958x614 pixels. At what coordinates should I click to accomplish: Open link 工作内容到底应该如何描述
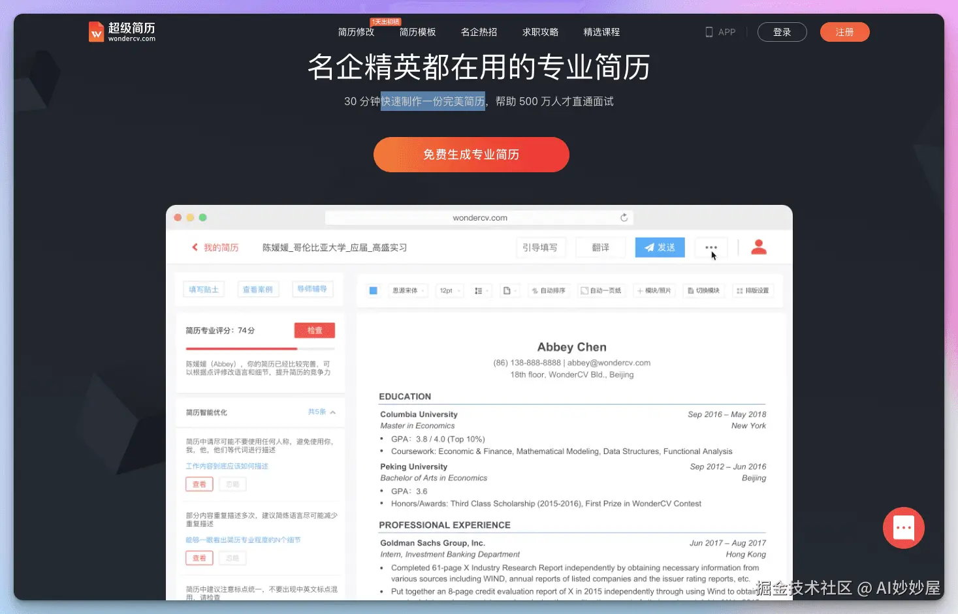[x=227, y=466]
